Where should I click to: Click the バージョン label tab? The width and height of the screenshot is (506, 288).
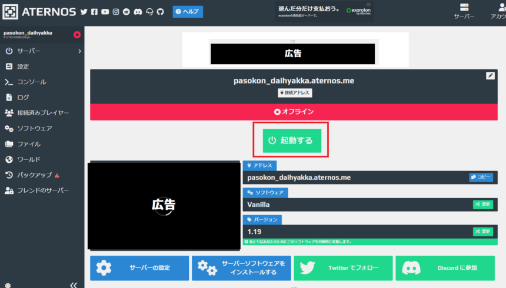(x=262, y=220)
